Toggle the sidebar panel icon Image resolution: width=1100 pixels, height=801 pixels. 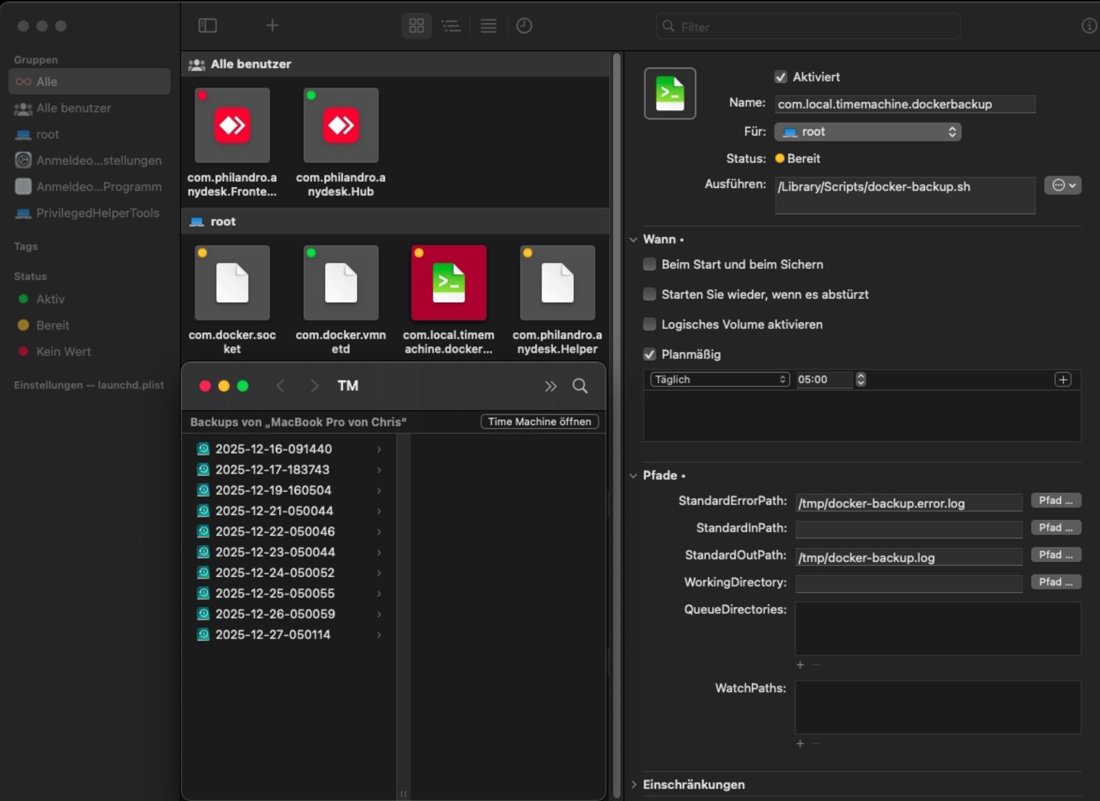207,25
